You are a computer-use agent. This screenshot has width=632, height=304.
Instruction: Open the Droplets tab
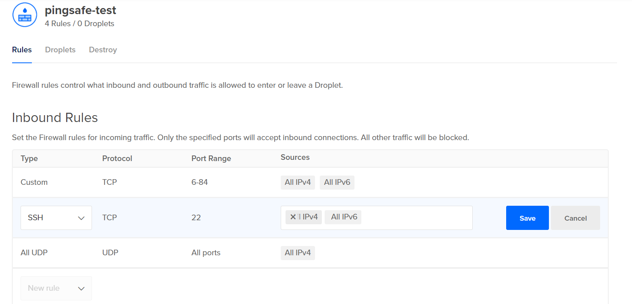60,50
